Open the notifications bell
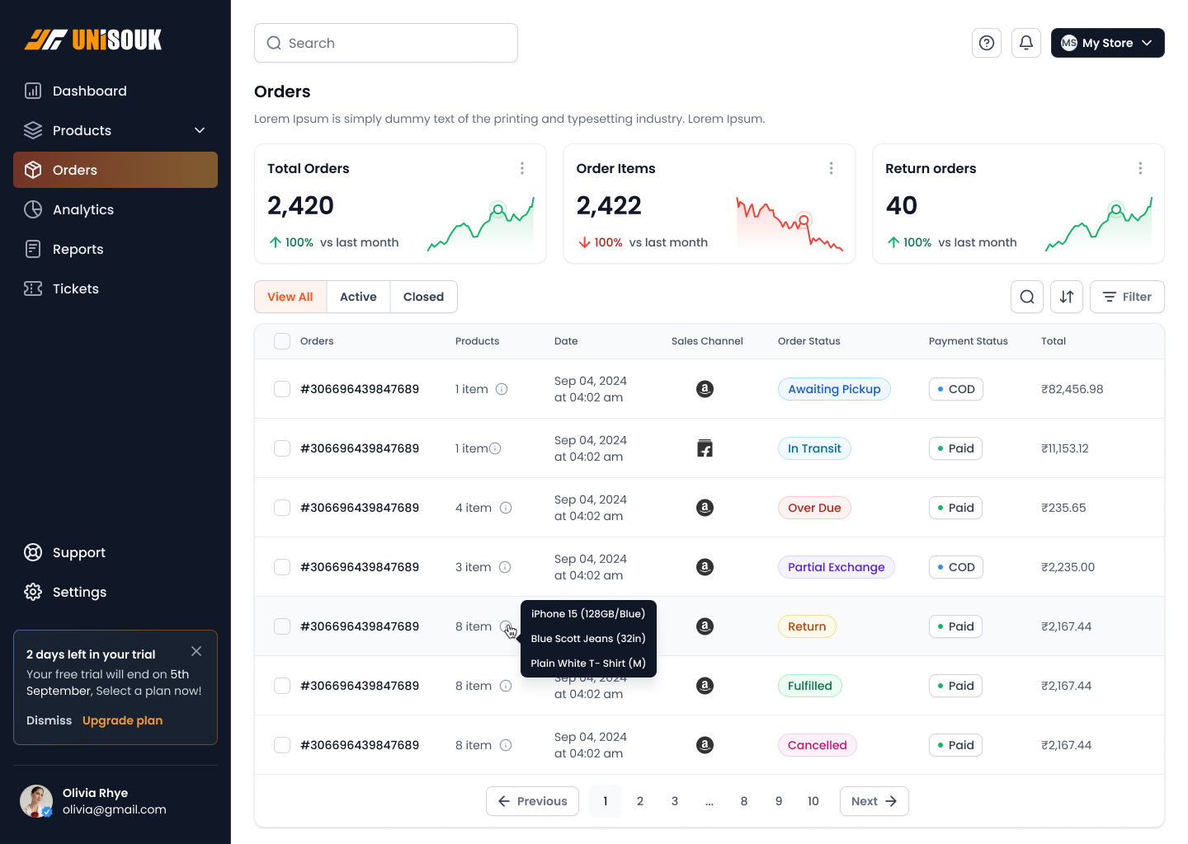1188x844 pixels. pos(1025,43)
